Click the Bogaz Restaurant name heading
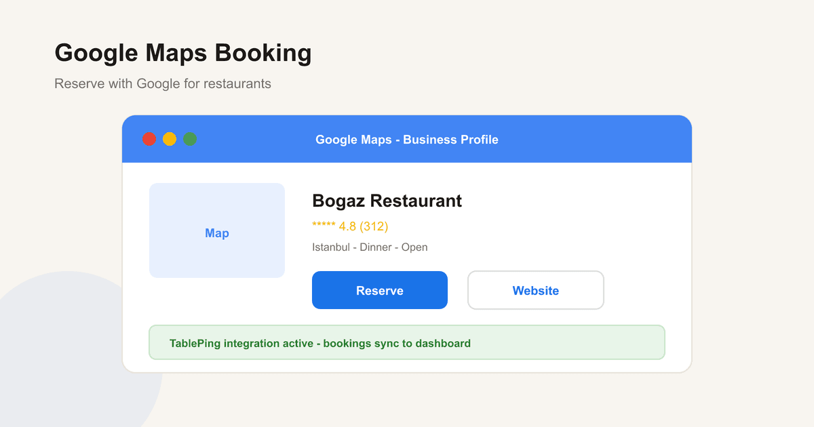This screenshot has width=814, height=427. coord(387,201)
